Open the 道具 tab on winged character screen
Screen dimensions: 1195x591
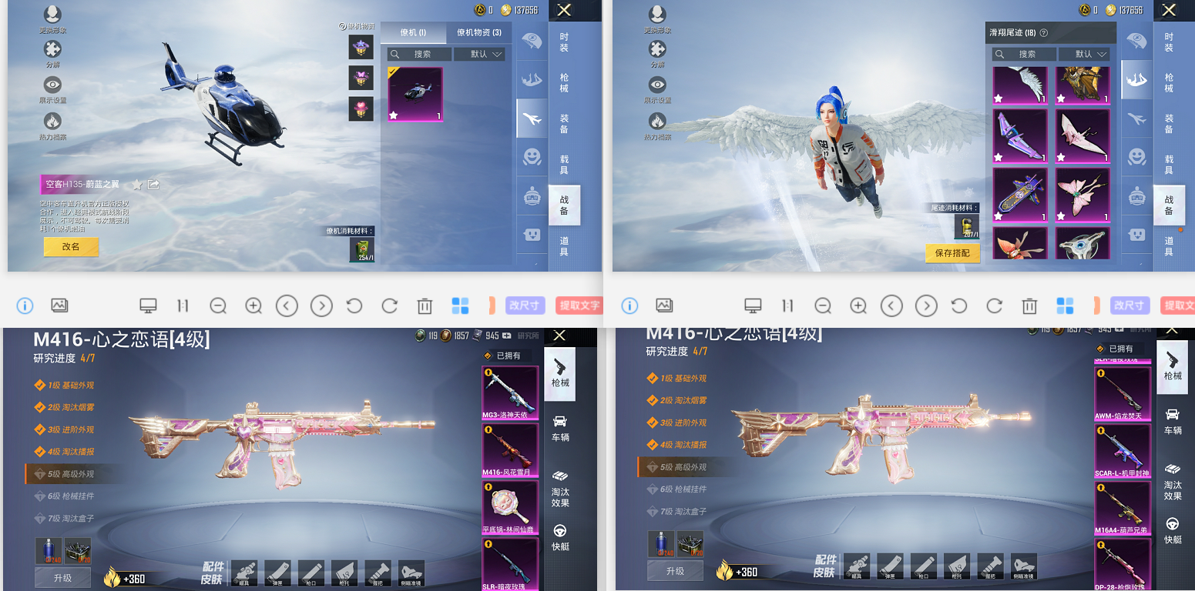pos(1169,246)
